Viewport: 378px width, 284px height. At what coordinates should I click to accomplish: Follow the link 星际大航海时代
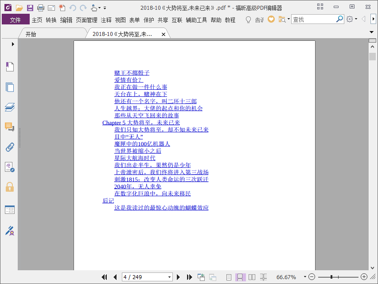135,158
